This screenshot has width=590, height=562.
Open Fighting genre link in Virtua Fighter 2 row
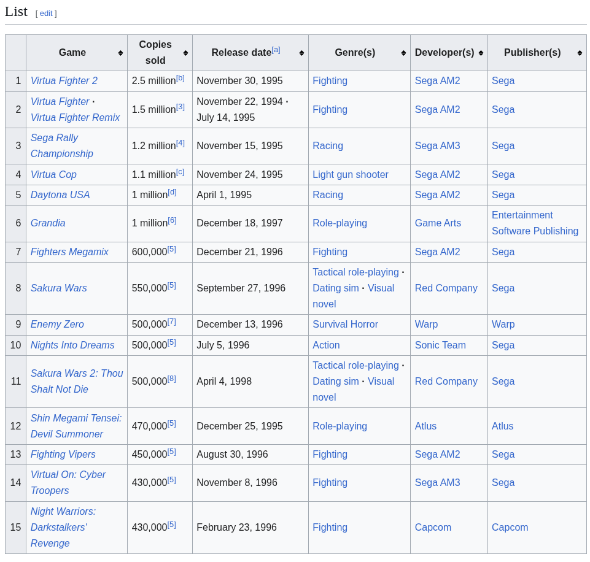tap(330, 81)
